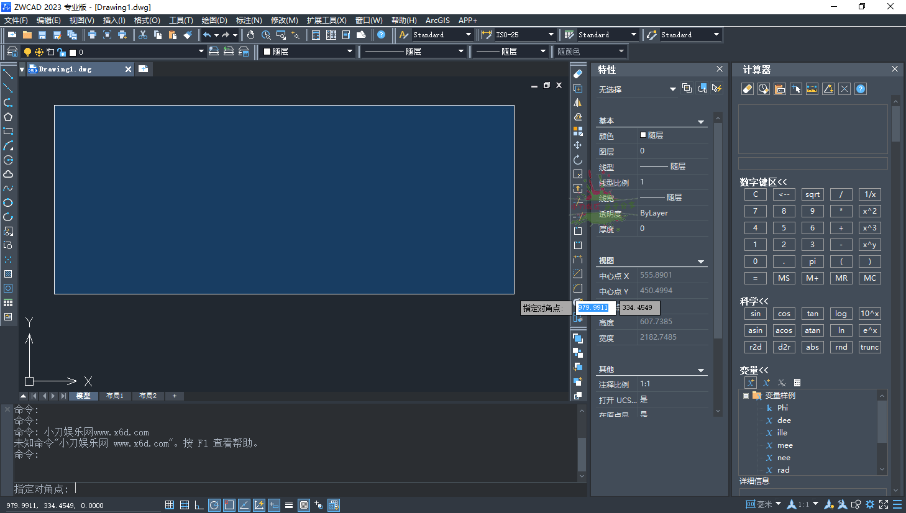
Task: Select the Polygon draw tool
Action: point(8,117)
